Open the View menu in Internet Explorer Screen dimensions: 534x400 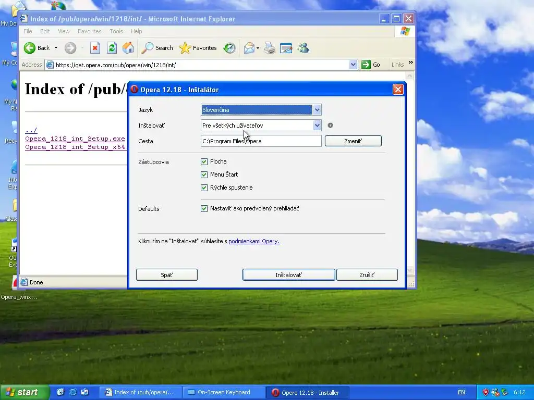64,31
